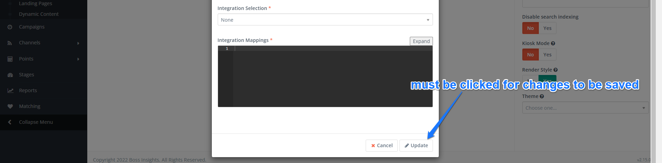Click the Update button

tap(416, 145)
